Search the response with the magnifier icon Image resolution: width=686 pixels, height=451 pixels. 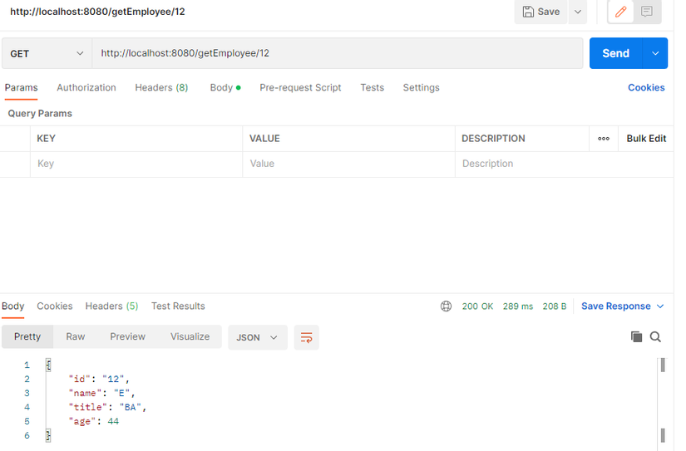click(x=655, y=336)
